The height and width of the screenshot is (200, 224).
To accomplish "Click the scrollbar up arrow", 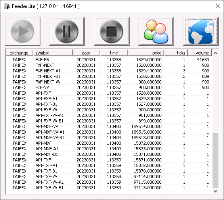I will (215, 53).
